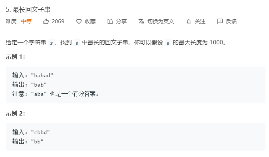Click the heart favorite icon
Screen dimensions: 269x157
pos(79,21)
